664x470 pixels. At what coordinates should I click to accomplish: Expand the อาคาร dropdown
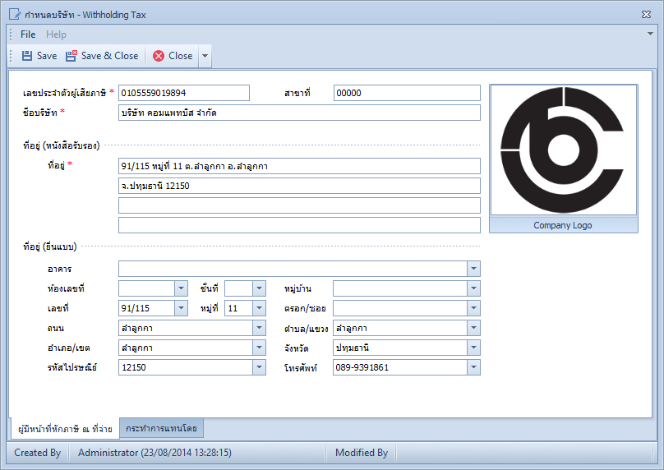click(473, 269)
